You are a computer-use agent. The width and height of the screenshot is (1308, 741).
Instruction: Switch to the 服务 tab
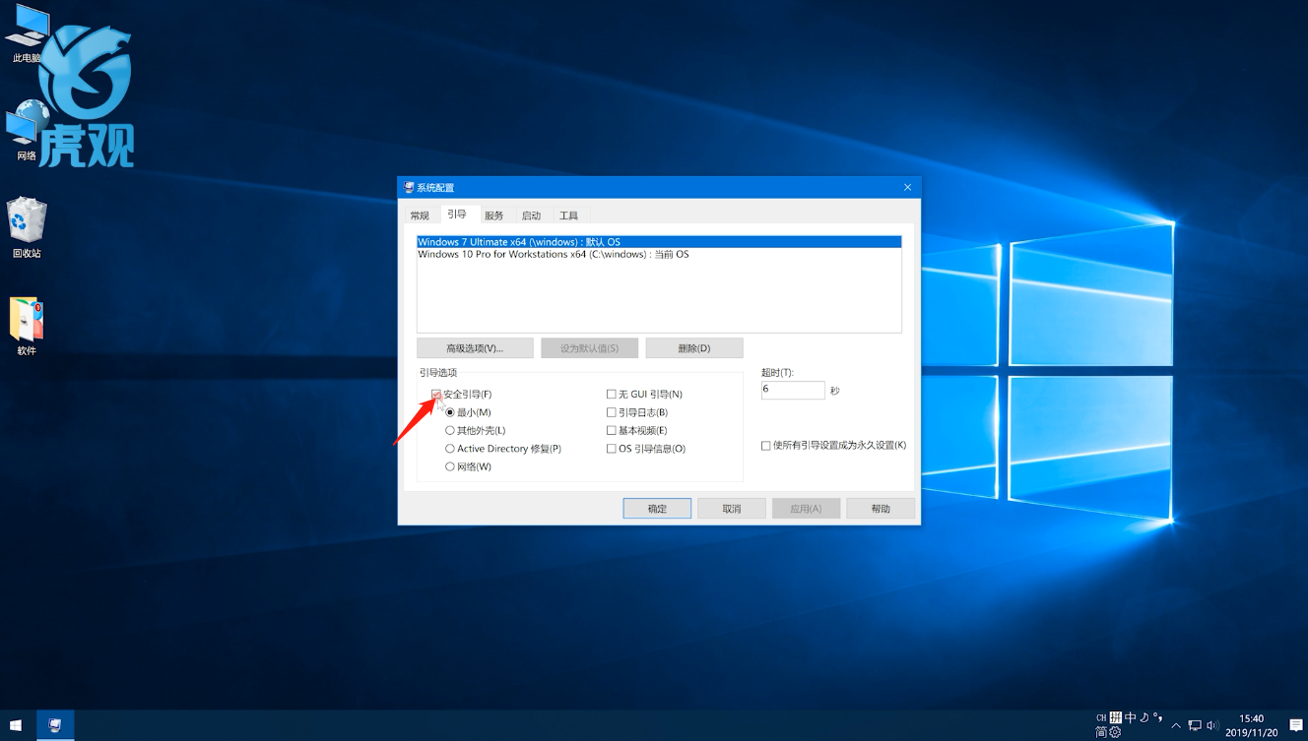(494, 216)
